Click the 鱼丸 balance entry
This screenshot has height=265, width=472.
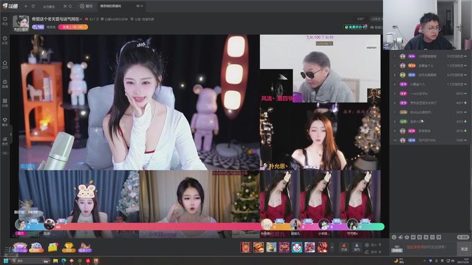[373, 244]
